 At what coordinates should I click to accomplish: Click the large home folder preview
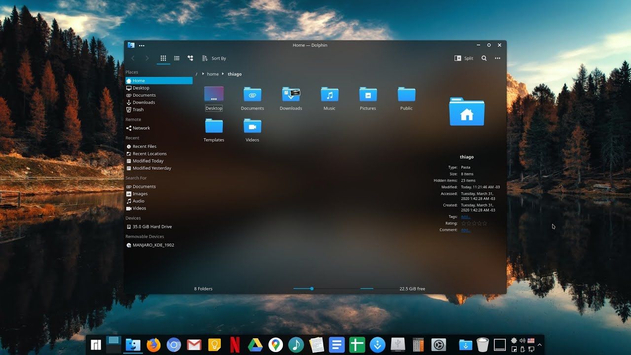pyautogui.click(x=467, y=111)
